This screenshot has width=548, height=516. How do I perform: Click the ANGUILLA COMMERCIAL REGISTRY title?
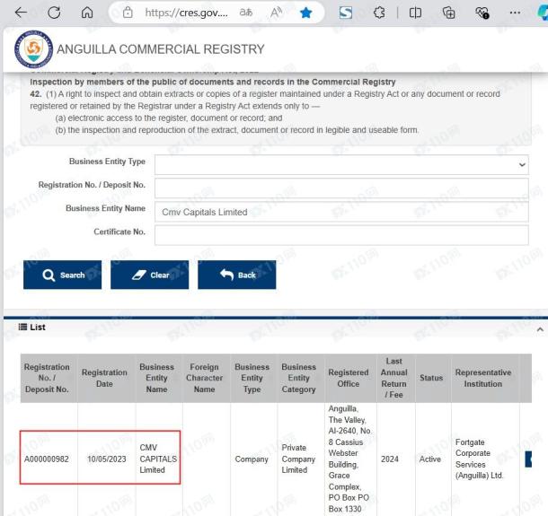point(161,49)
